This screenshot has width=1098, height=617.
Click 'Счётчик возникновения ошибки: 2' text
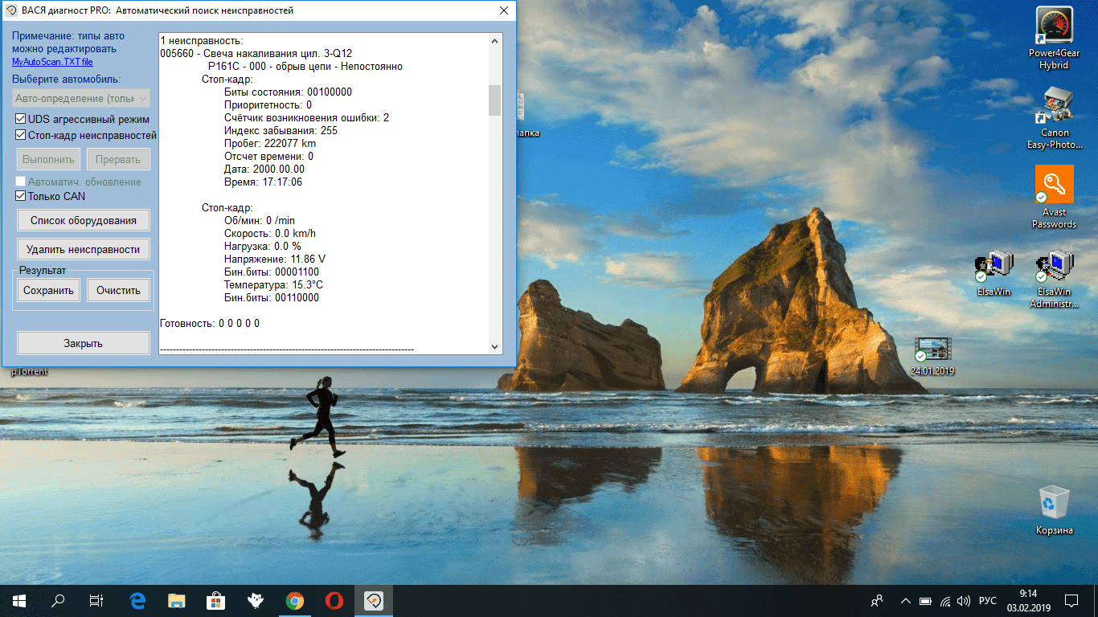306,117
